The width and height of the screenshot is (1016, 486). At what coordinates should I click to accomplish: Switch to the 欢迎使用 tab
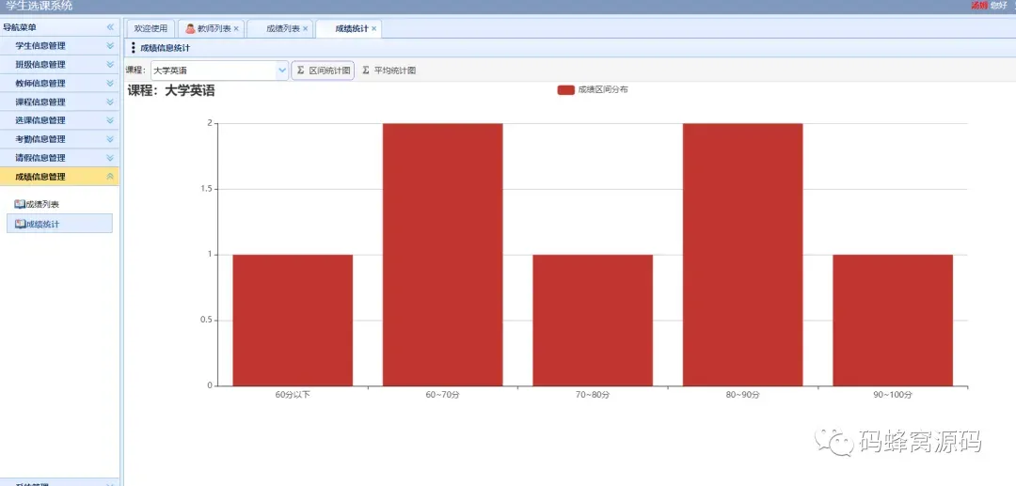[x=151, y=28]
